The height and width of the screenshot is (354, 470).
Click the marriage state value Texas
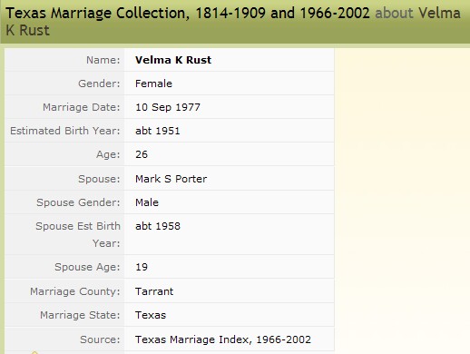(151, 315)
